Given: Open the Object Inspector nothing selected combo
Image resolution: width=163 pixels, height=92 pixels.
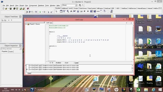Looking at the screenshot, I should (x=11, y=49).
